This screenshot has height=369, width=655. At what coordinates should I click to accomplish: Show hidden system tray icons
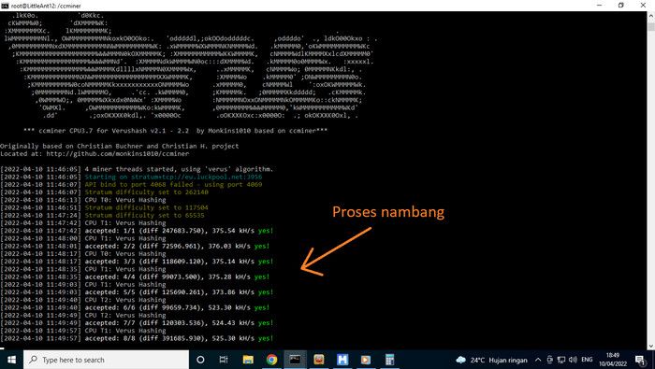tap(538, 360)
